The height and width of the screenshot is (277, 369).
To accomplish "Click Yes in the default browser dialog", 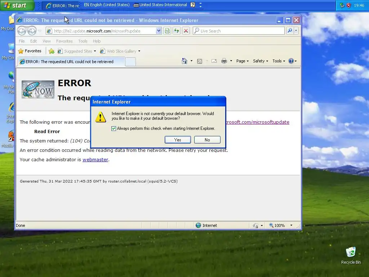I will pyautogui.click(x=178, y=140).
